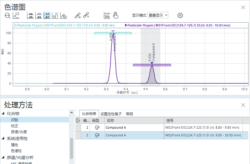Viewport: 250px width, 164px height.
Task: Click signal cell with rt: 8.83 - 9.83 min
Action: pos(203,128)
